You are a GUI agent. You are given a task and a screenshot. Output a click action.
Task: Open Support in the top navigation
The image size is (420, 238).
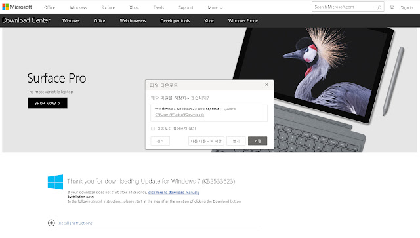click(x=186, y=7)
